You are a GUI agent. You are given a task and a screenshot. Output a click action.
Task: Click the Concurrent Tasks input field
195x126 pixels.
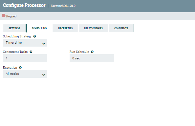25,58
